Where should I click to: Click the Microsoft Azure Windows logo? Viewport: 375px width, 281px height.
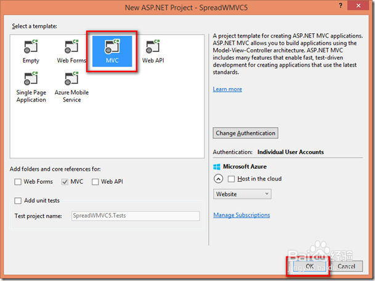tap(217, 167)
